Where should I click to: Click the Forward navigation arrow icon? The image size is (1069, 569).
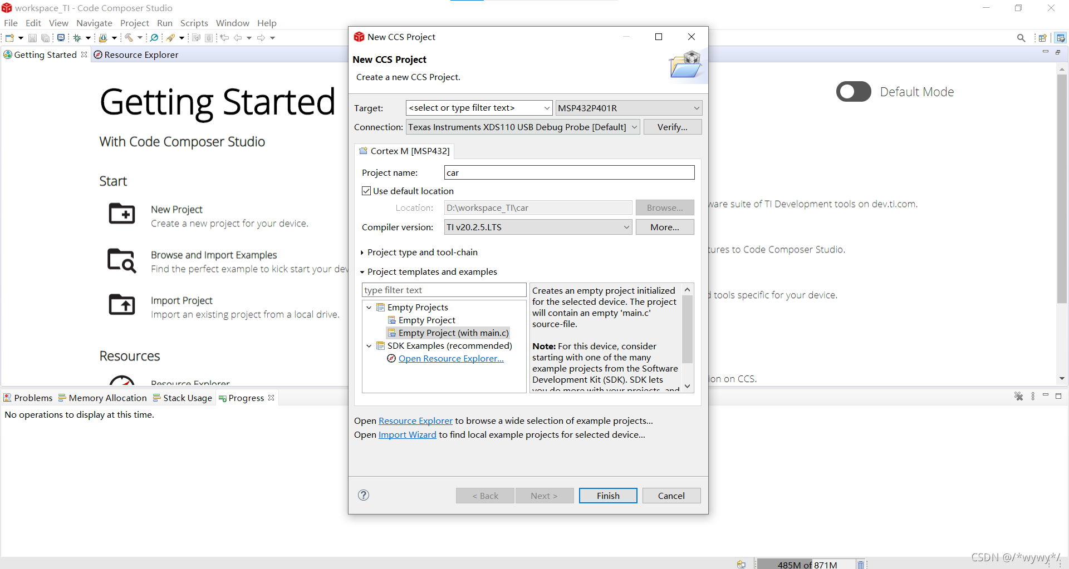pos(261,38)
